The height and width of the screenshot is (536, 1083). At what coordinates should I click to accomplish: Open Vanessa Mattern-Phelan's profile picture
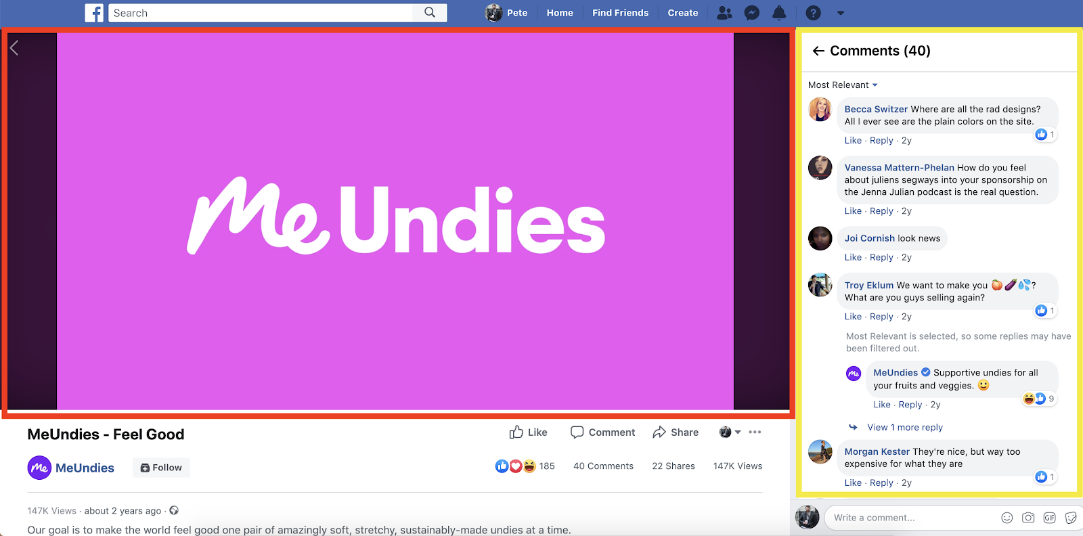[820, 168]
